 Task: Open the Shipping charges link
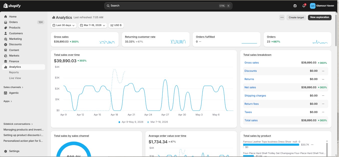click(255, 96)
